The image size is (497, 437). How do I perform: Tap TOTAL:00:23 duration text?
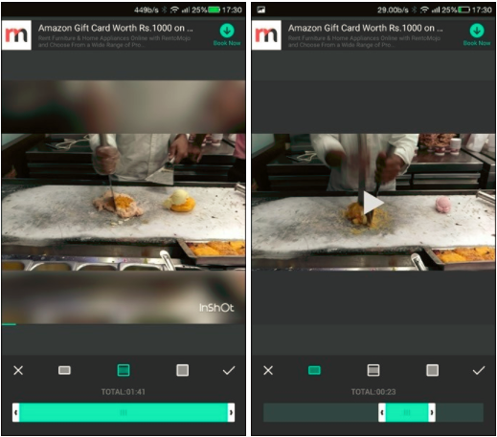(373, 392)
